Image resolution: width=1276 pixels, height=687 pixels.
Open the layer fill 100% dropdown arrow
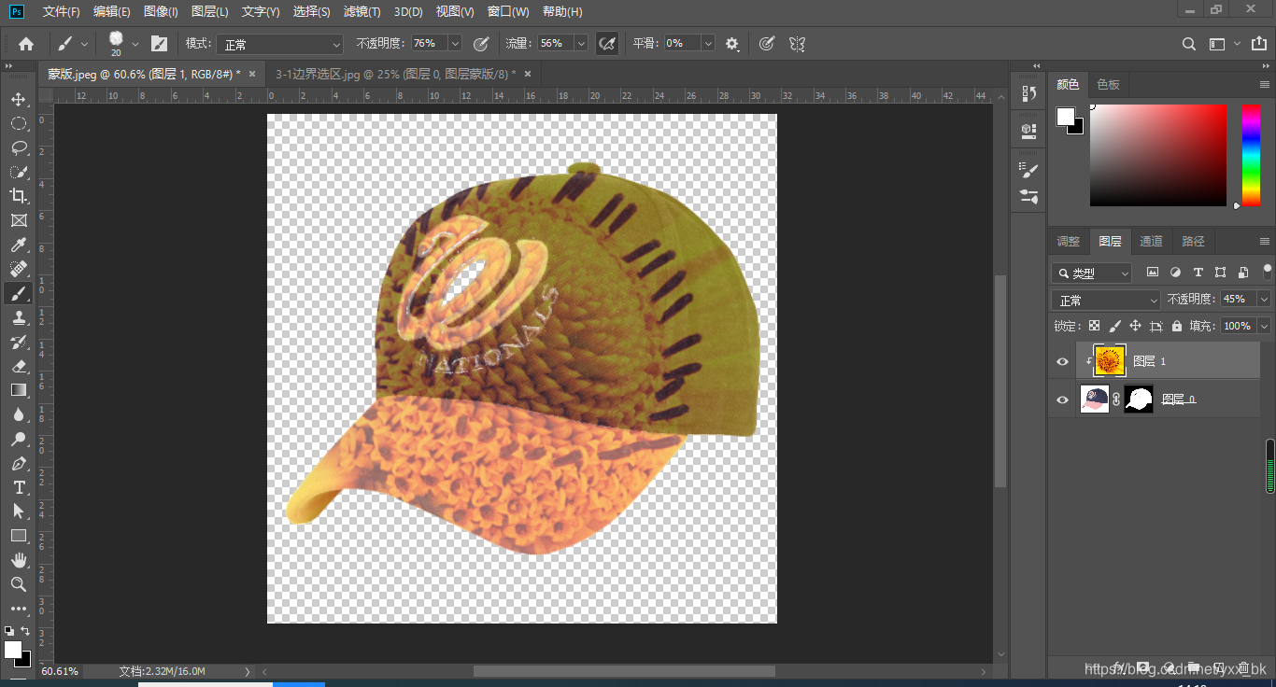pyautogui.click(x=1264, y=326)
